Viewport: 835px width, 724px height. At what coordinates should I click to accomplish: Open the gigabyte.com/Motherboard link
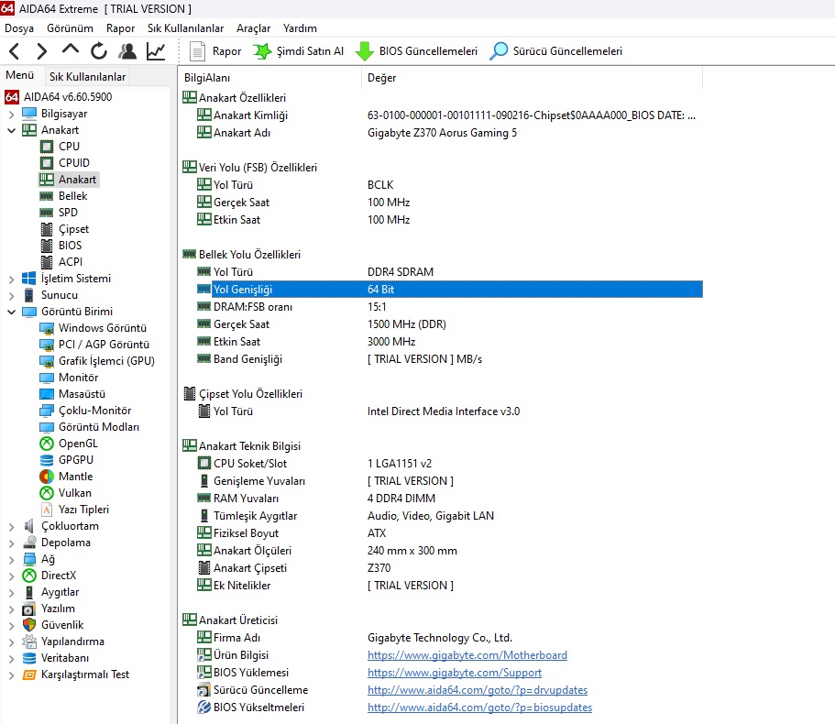[467, 655]
